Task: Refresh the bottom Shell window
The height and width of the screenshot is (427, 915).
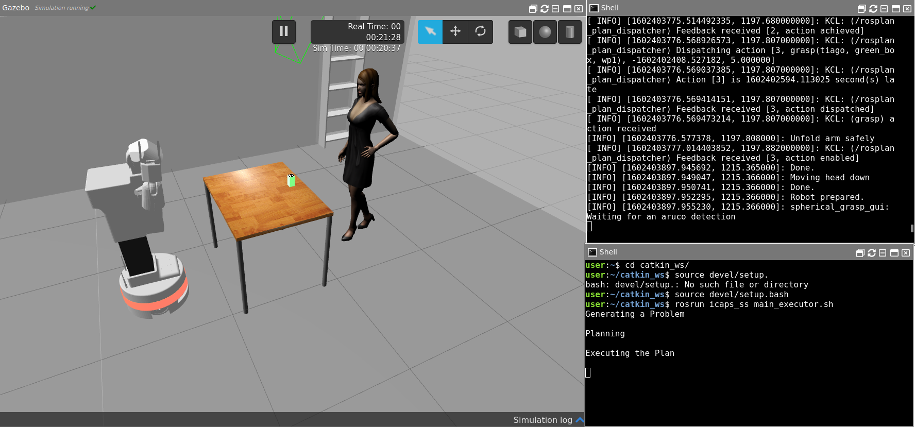Action: pos(872,253)
